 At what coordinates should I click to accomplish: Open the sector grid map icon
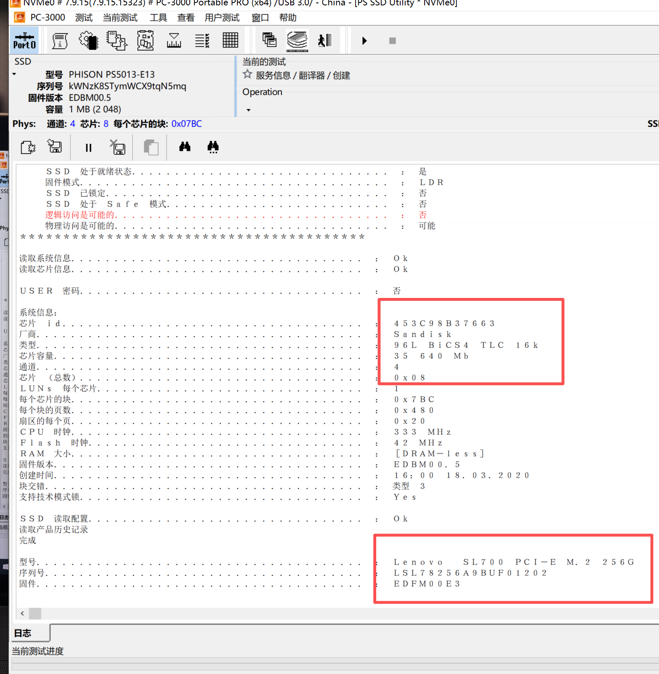pyautogui.click(x=230, y=40)
